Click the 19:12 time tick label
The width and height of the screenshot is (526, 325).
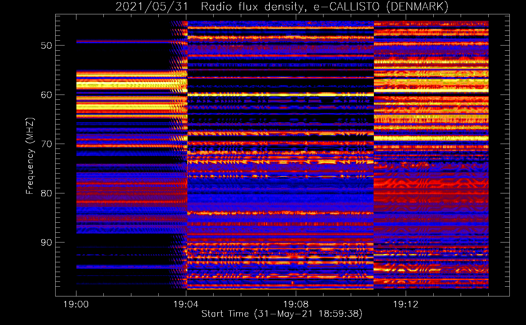(x=406, y=305)
